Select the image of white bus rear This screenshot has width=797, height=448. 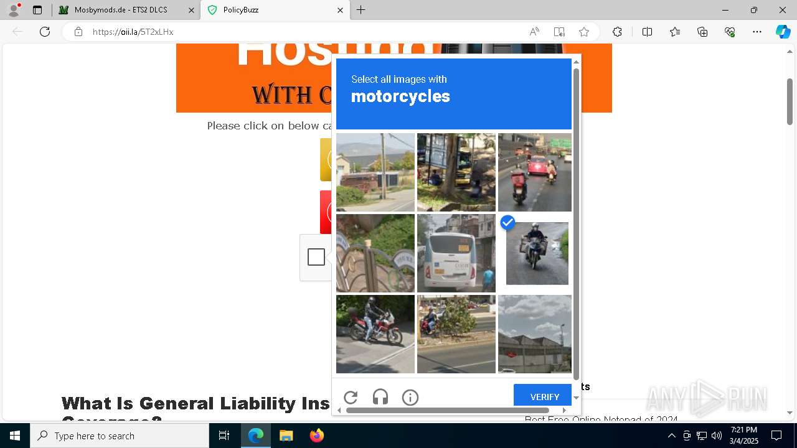point(456,253)
